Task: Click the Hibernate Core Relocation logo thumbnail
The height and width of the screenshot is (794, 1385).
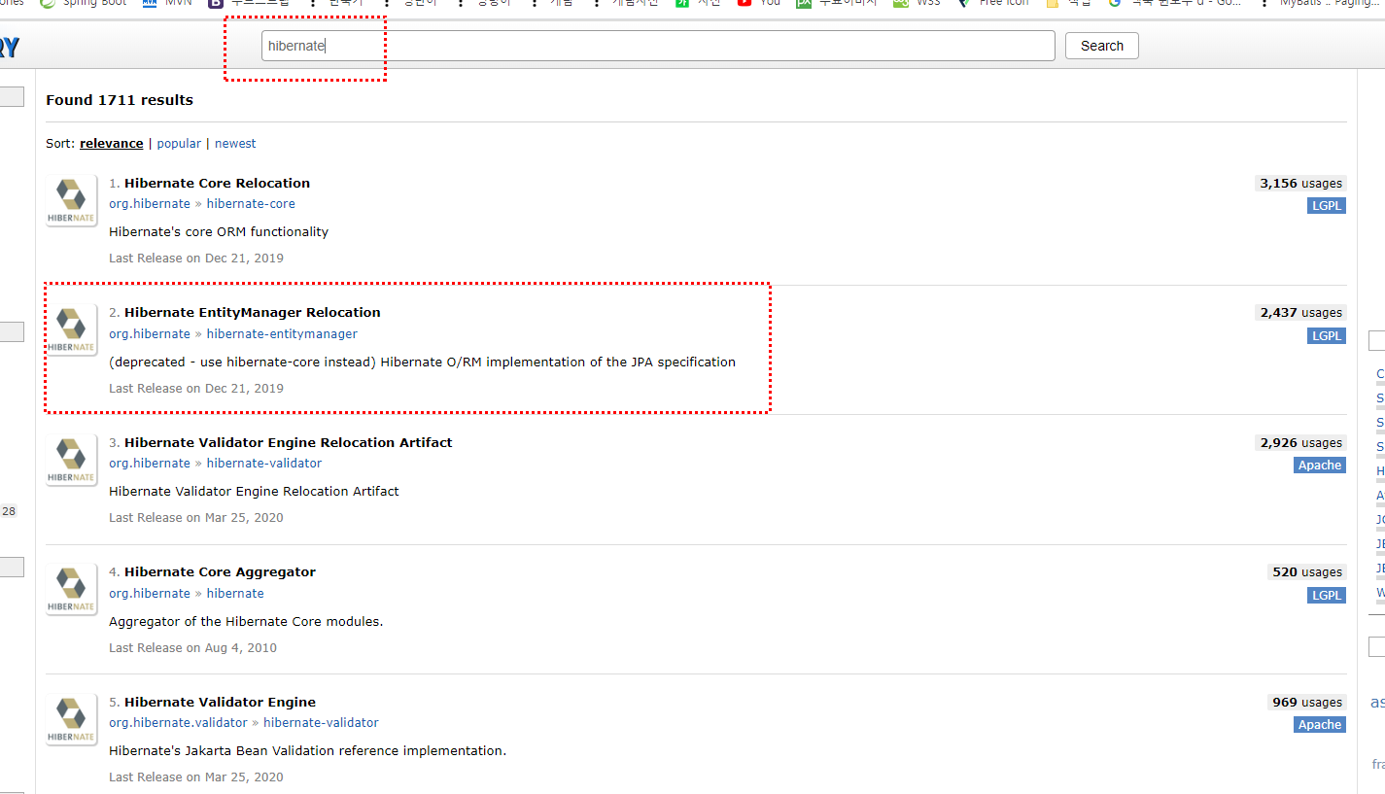Action: pos(72,200)
